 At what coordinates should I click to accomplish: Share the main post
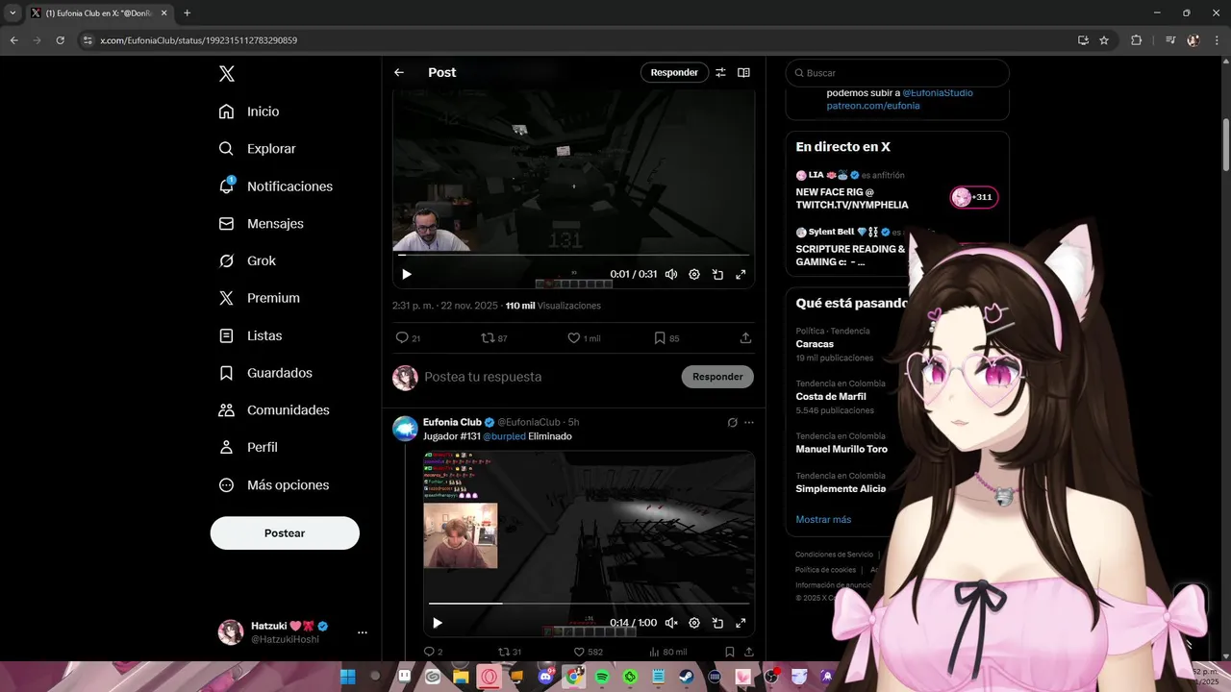[x=745, y=338]
